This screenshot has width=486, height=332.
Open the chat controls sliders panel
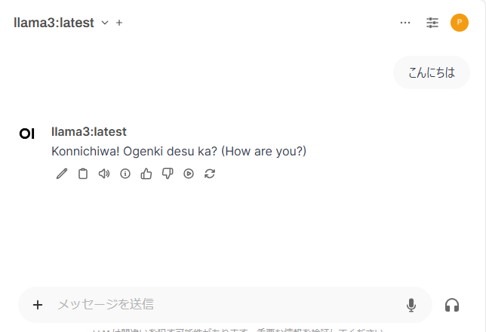(x=432, y=23)
